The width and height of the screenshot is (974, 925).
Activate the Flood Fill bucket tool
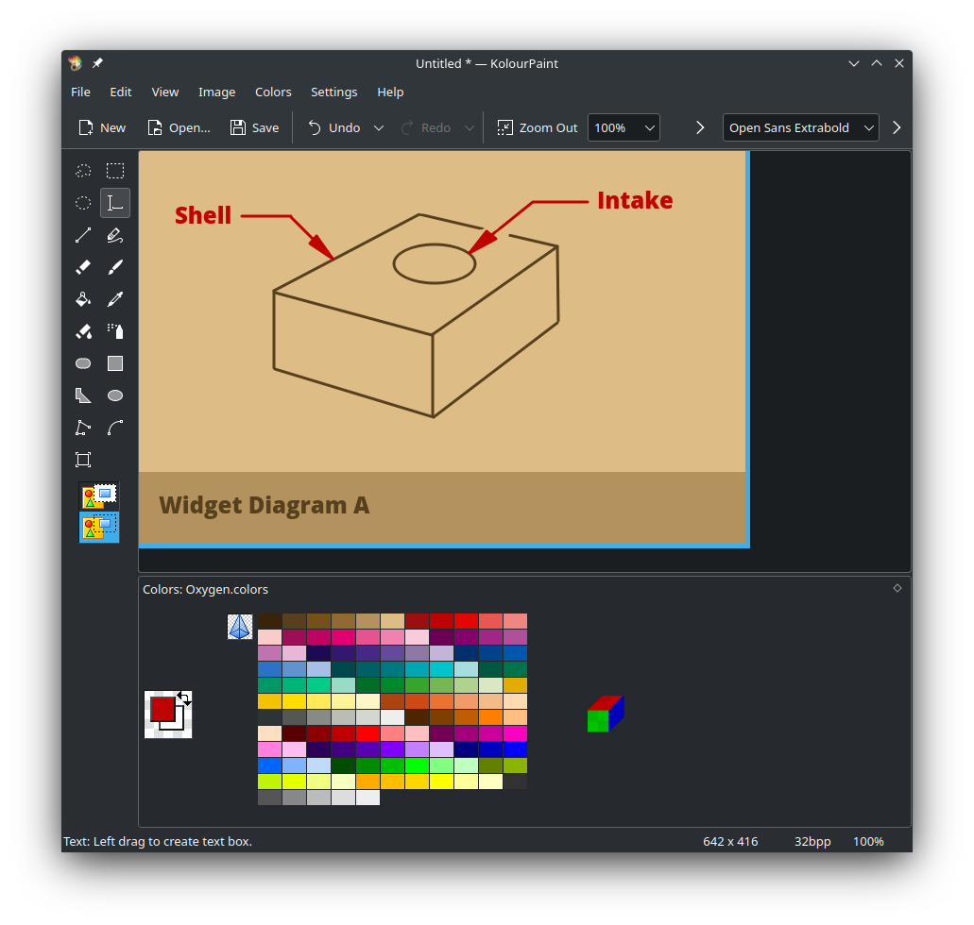[x=83, y=299]
